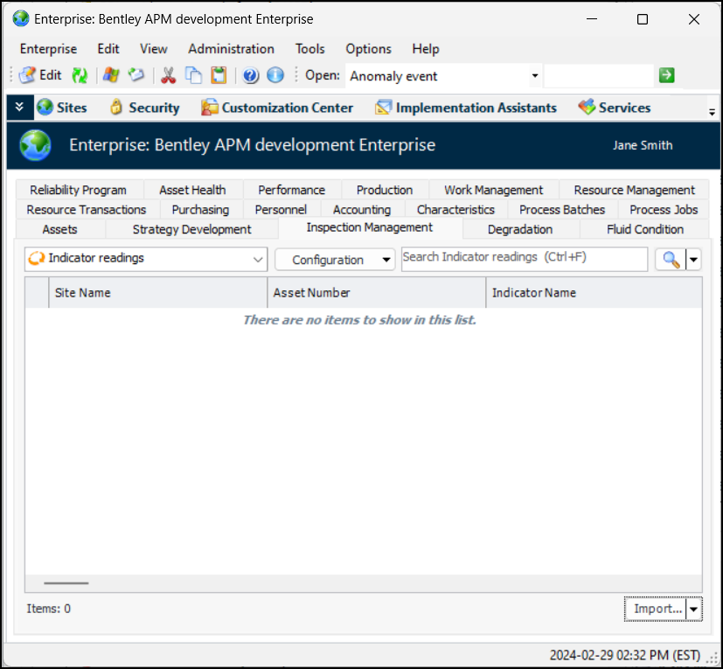Open the View menu

[154, 49]
